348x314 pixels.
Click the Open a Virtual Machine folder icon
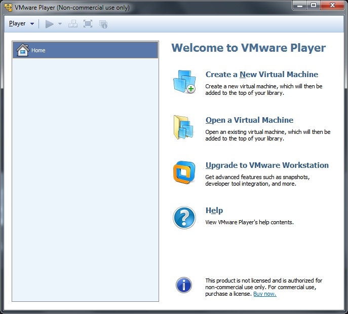coord(183,127)
